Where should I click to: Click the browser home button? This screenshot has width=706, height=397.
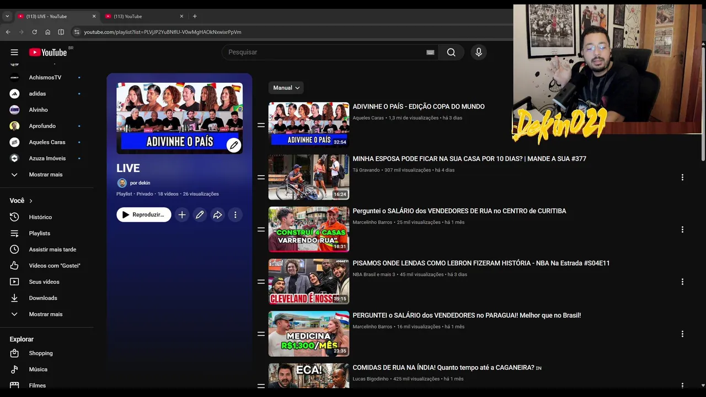tap(47, 32)
